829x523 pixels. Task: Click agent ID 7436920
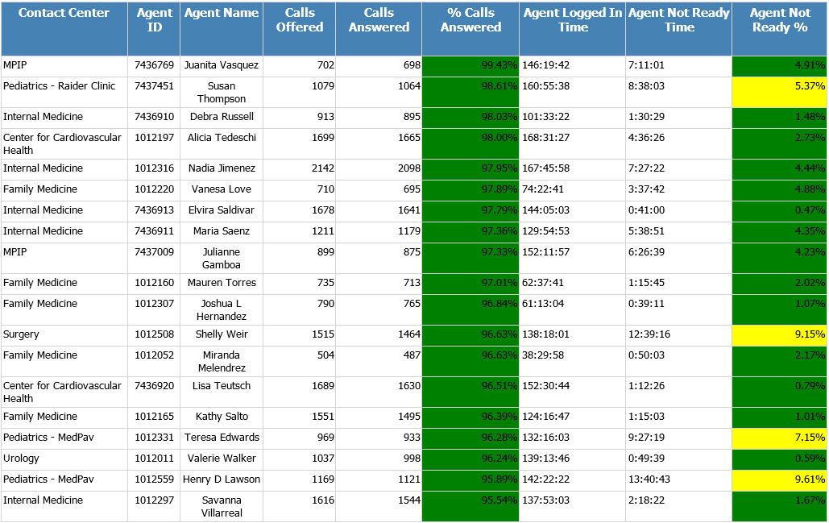pyautogui.click(x=154, y=392)
